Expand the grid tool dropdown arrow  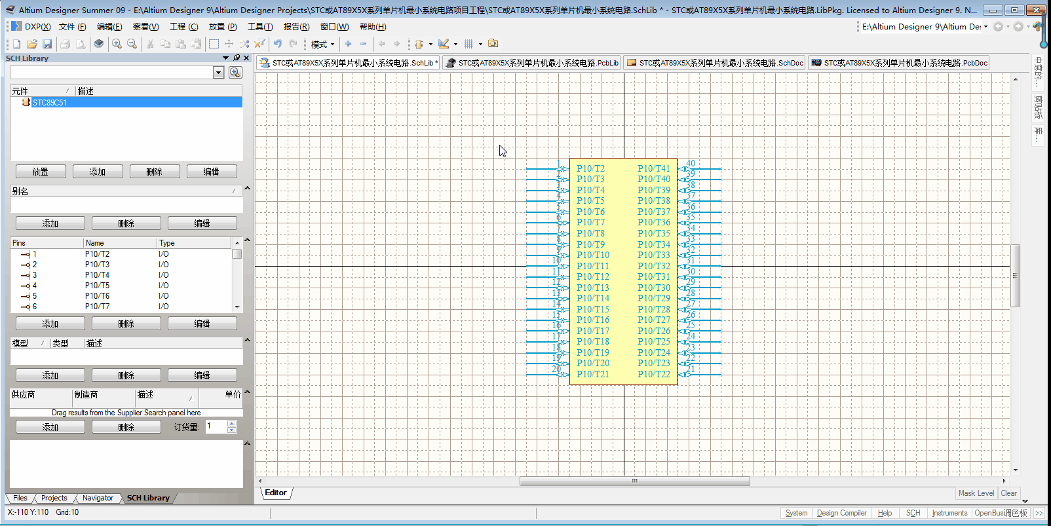click(x=480, y=44)
